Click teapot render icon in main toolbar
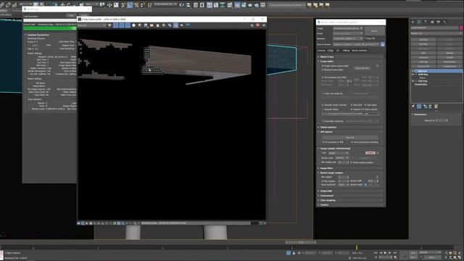This screenshot has height=261, width=464. tap(250, 5)
